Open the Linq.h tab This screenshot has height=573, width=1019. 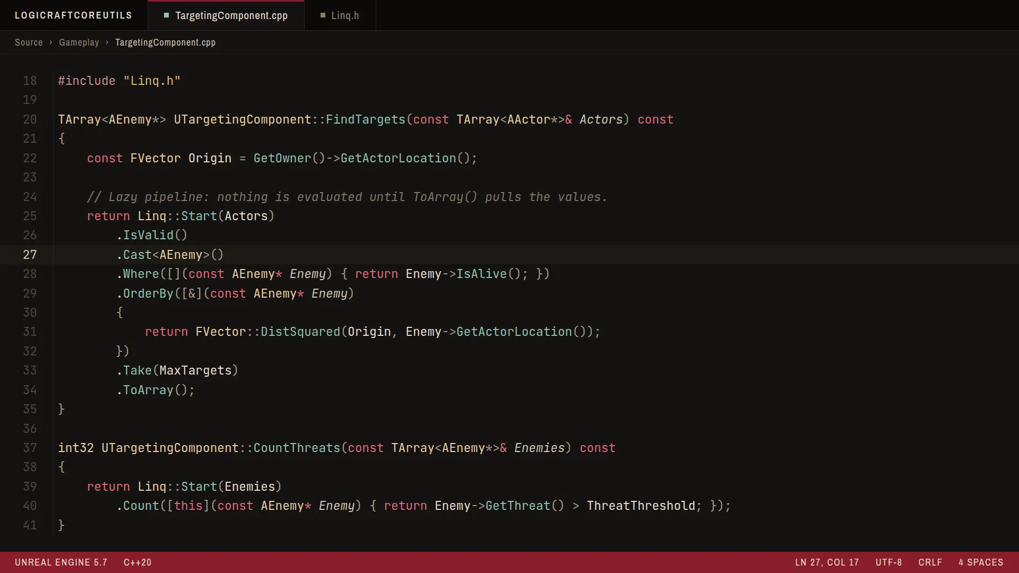click(340, 15)
